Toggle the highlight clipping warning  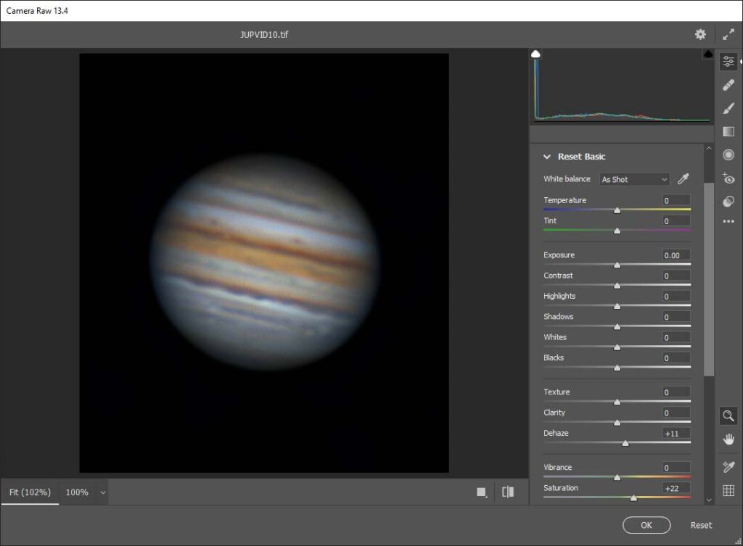[707, 53]
